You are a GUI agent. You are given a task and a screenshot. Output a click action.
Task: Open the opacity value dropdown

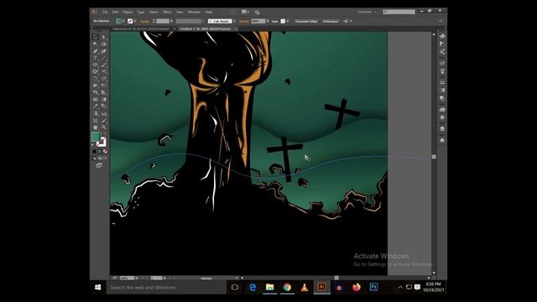coord(268,21)
